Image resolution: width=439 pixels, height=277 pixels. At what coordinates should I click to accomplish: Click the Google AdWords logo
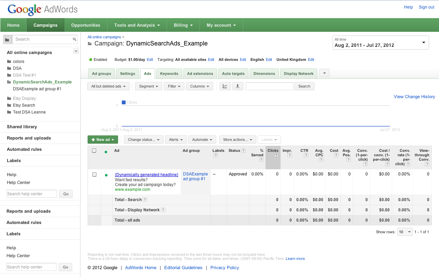[x=43, y=9]
